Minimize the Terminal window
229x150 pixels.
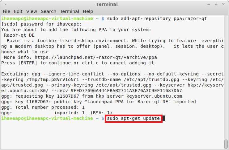pyautogui.click(x=209, y=5)
